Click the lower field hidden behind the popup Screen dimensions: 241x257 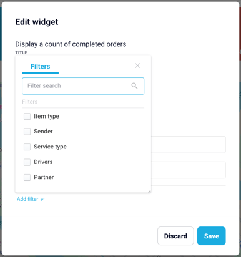point(189,170)
